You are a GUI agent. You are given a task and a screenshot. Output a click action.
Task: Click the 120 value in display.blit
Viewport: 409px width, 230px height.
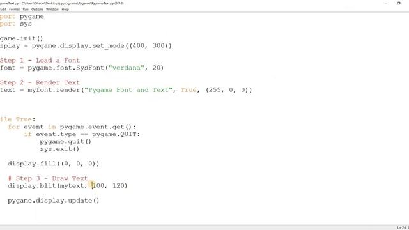[118, 186]
